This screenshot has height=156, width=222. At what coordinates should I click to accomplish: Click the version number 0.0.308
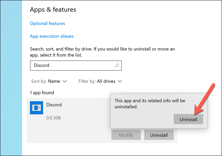(54, 117)
